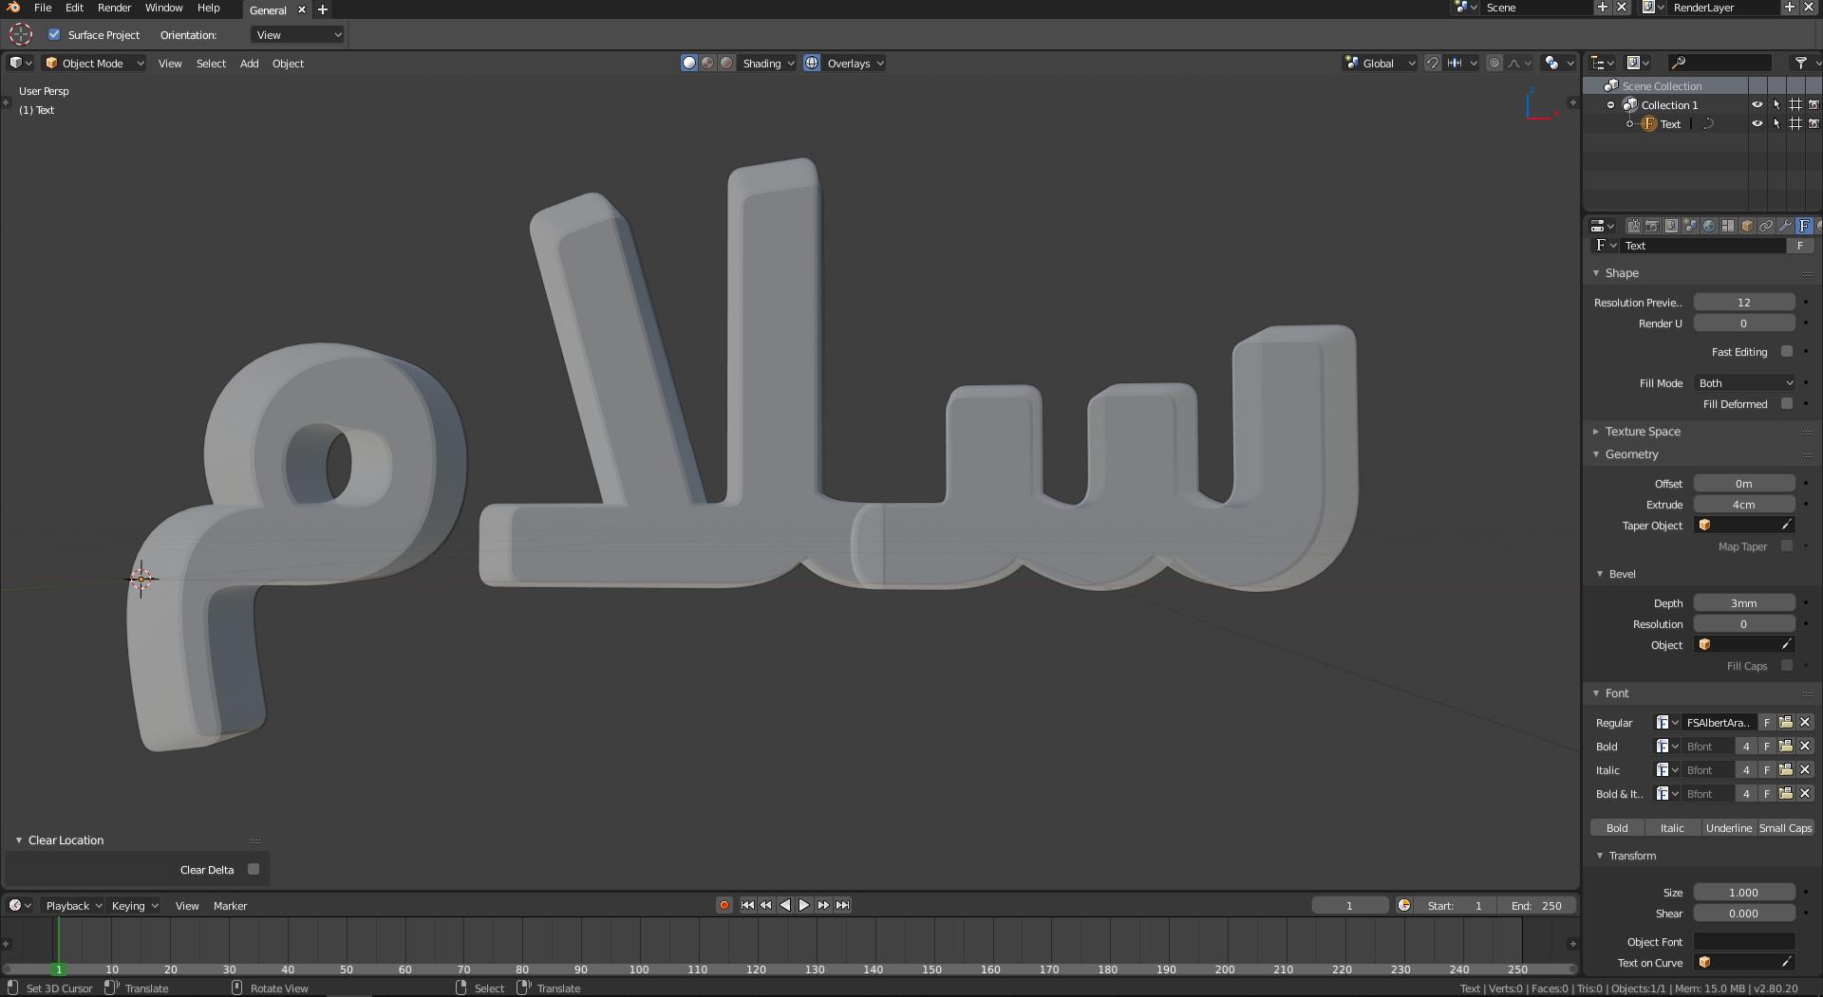Open the World Properties tab (globe icon)
The image size is (1823, 997).
[x=1709, y=226]
